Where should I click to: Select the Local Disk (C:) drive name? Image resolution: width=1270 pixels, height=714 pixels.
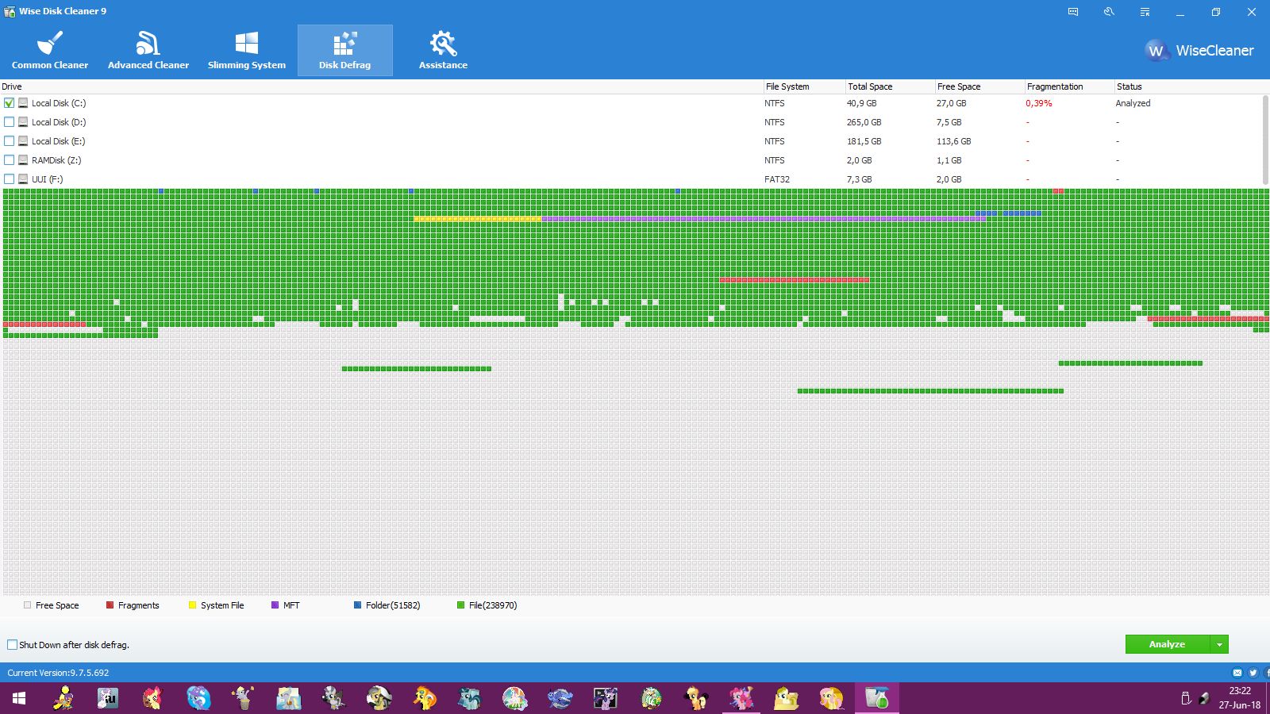click(x=59, y=103)
